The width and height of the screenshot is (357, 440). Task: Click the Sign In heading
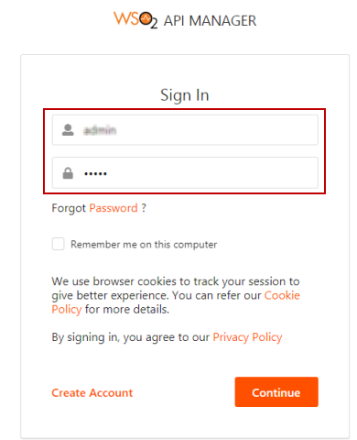pyautogui.click(x=185, y=95)
